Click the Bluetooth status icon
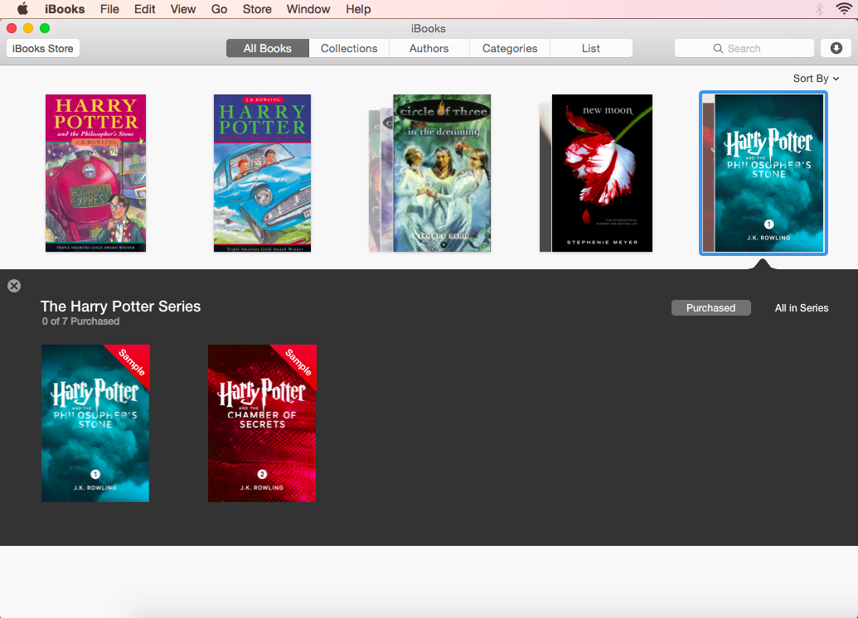858x618 pixels. coord(819,9)
